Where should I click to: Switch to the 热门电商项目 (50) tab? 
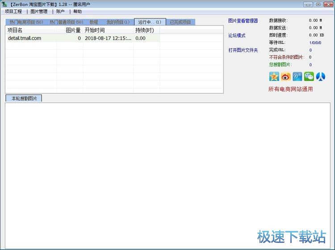[x=26, y=22]
